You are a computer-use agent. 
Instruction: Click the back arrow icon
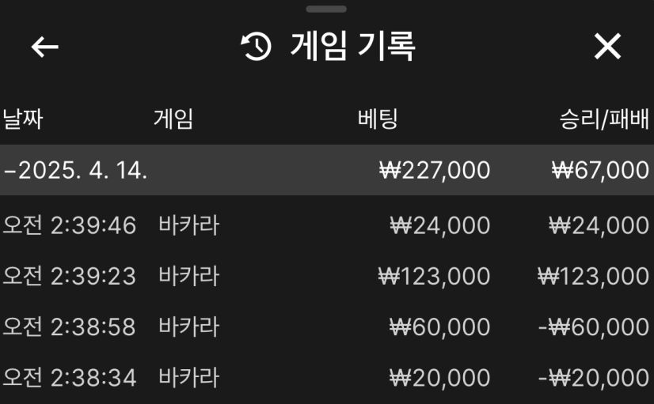pyautogui.click(x=45, y=47)
